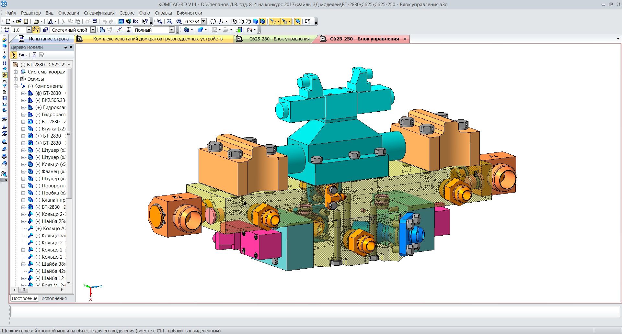Toggle shaded-with-edges display mode
This screenshot has height=334, width=622.
pyautogui.click(x=262, y=21)
